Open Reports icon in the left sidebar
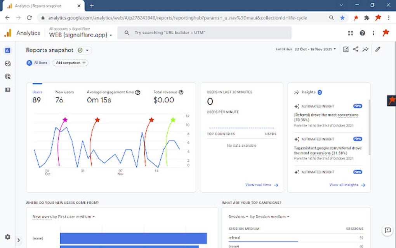Screen dimensions: 396x248 point(7,50)
